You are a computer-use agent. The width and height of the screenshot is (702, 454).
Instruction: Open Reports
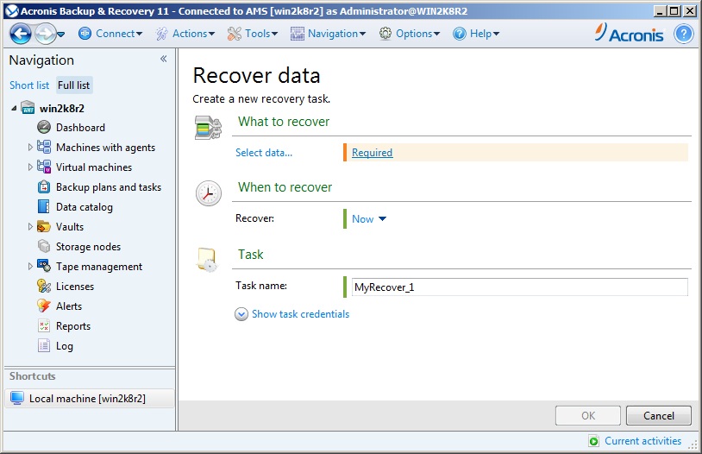point(73,325)
